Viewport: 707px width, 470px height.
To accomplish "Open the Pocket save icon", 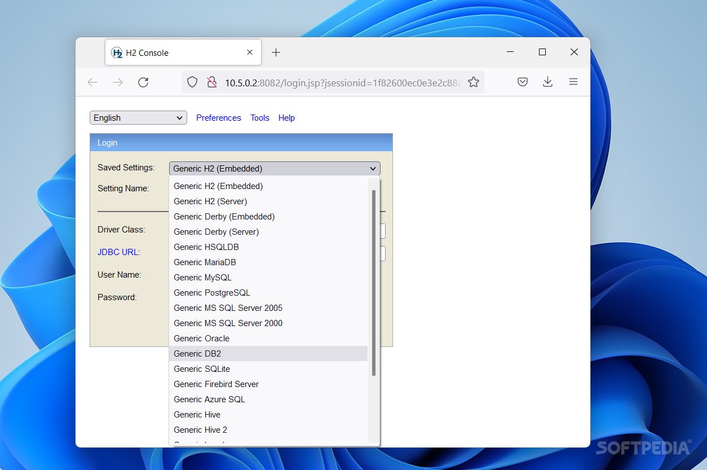I will click(x=523, y=82).
